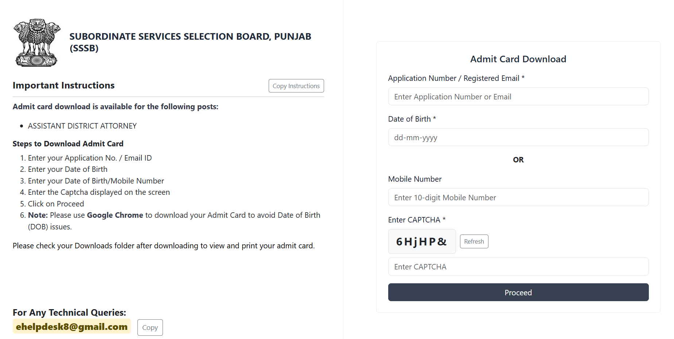The image size is (674, 339).
Task: Refresh the CAPTCHA code
Action: (474, 241)
